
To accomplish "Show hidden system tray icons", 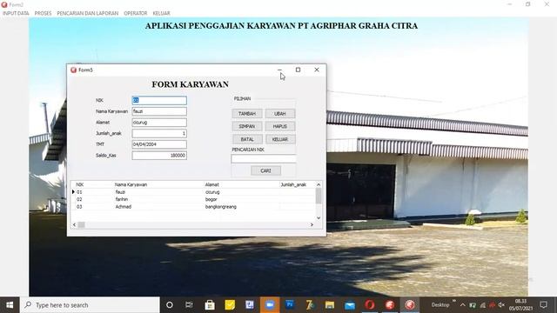I will point(462,305).
